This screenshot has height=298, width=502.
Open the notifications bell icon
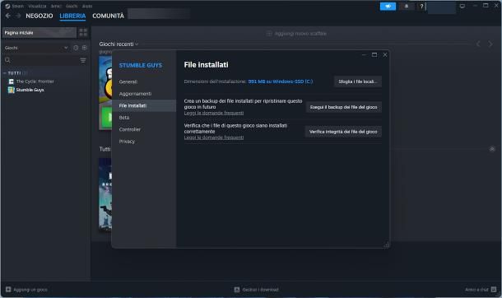(407, 6)
